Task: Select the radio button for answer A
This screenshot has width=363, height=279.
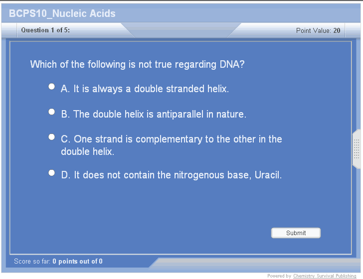Action: pyautogui.click(x=51, y=87)
